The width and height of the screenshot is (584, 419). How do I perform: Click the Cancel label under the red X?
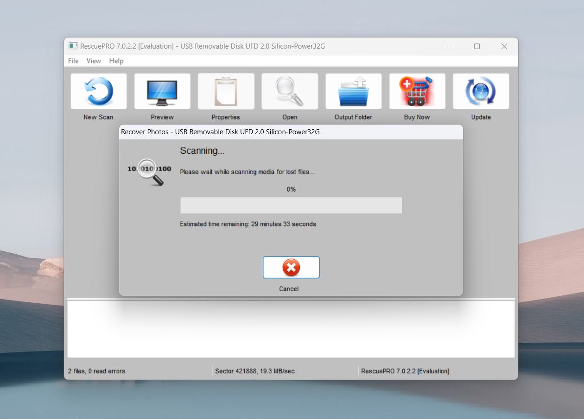(x=289, y=289)
